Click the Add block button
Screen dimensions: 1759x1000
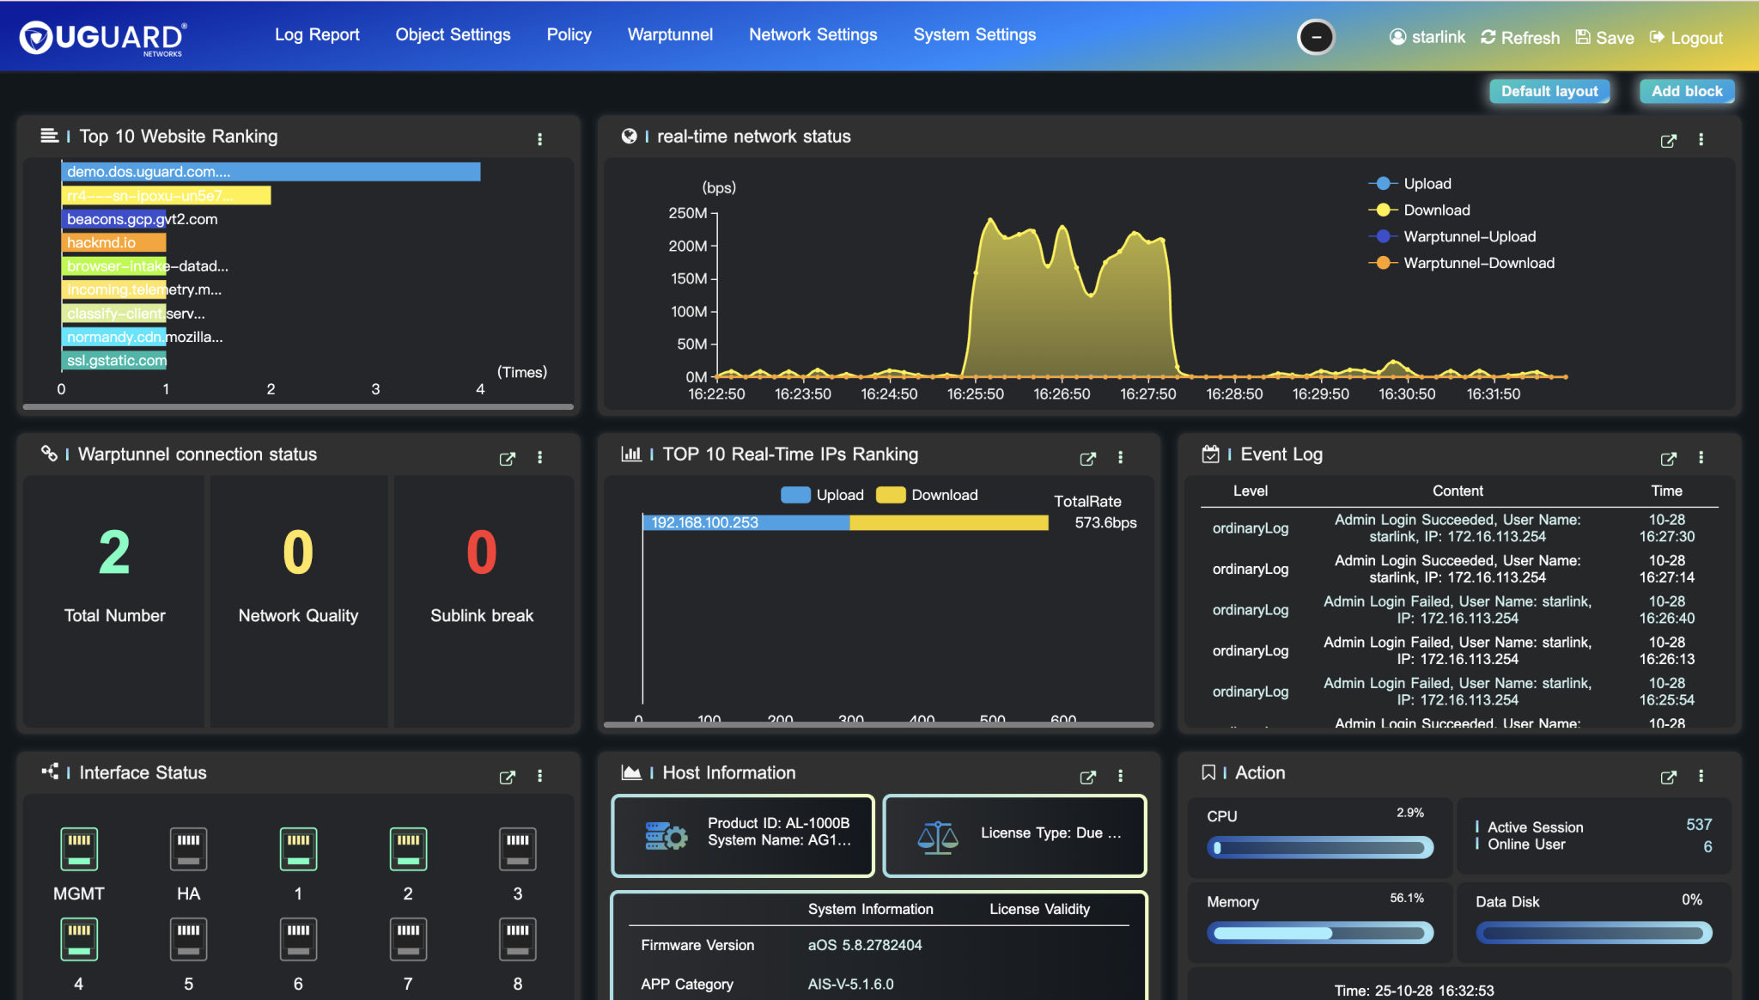point(1686,91)
